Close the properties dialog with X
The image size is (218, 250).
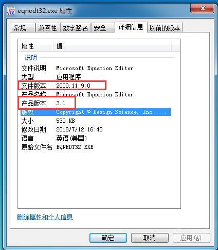[x=202, y=8]
